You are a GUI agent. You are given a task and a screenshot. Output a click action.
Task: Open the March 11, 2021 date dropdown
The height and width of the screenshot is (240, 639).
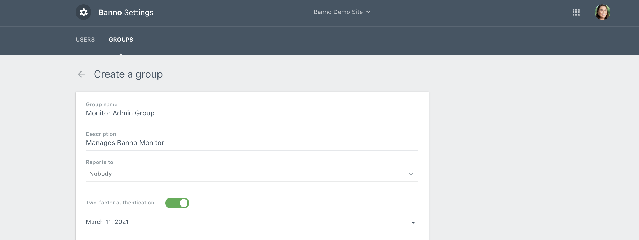pyautogui.click(x=251, y=222)
